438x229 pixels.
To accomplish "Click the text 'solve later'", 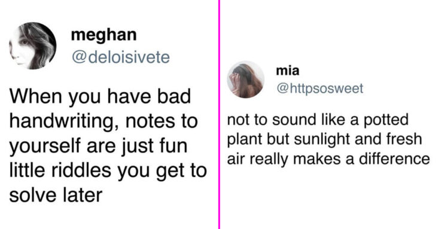I will [x=56, y=195].
